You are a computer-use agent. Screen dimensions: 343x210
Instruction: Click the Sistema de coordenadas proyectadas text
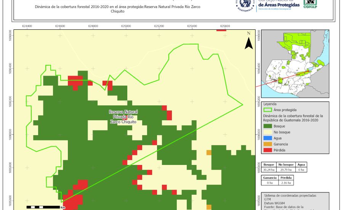point(289,195)
